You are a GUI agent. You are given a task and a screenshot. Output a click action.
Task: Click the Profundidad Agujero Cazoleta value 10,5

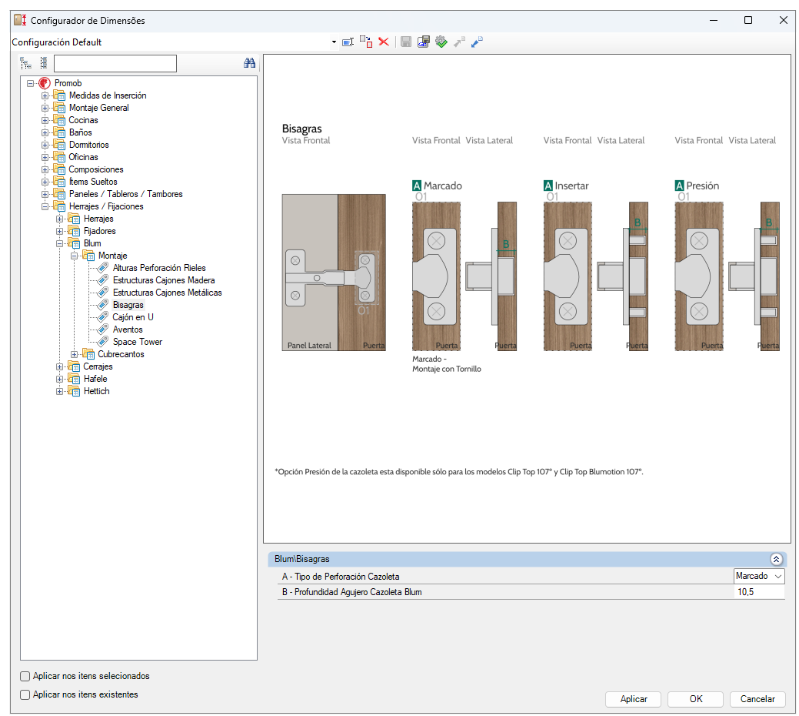coord(759,592)
